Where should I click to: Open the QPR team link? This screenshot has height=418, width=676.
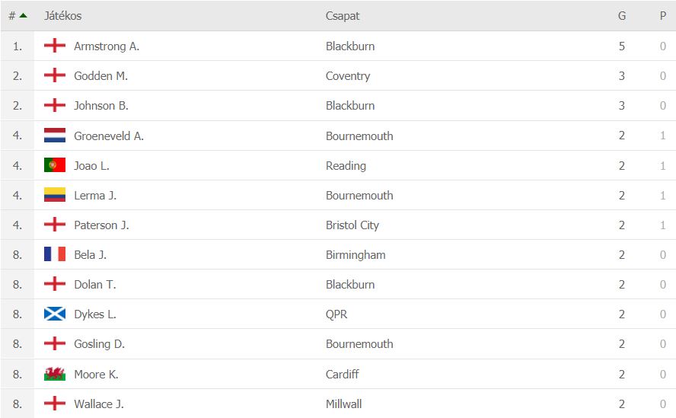(x=336, y=314)
